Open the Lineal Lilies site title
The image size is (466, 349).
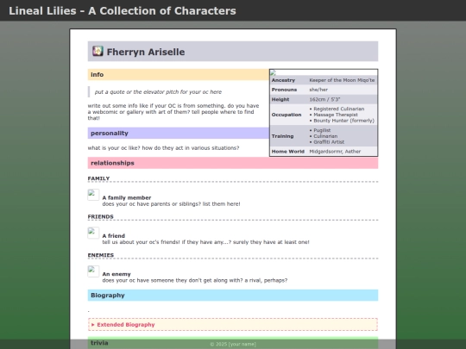[x=123, y=10]
